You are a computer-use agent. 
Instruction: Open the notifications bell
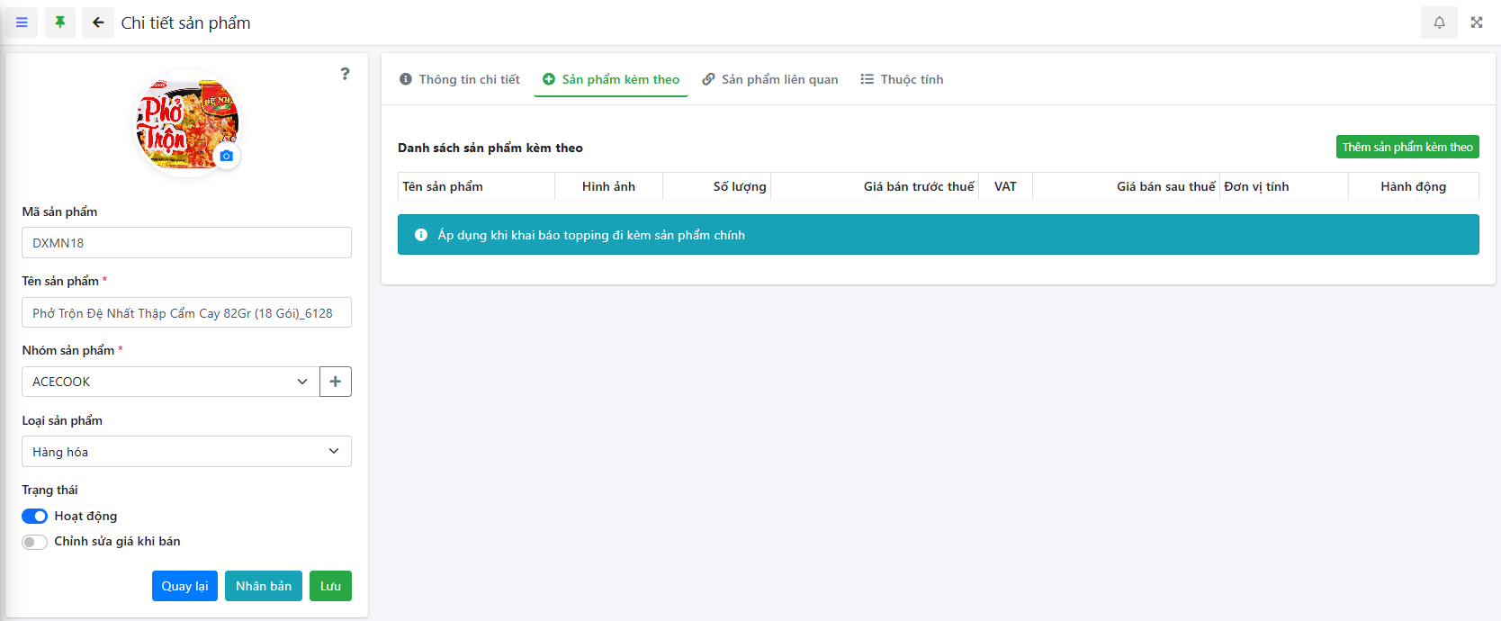coord(1439,22)
